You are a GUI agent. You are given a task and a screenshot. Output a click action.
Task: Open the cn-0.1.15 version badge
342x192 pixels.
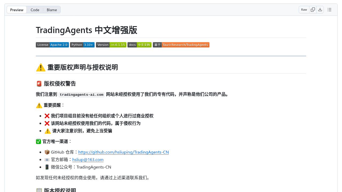(111, 45)
